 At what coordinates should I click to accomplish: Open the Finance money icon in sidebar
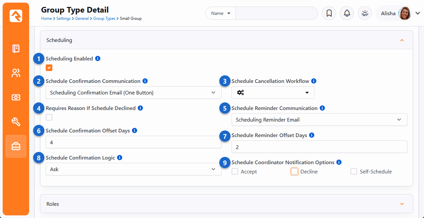coord(16,97)
